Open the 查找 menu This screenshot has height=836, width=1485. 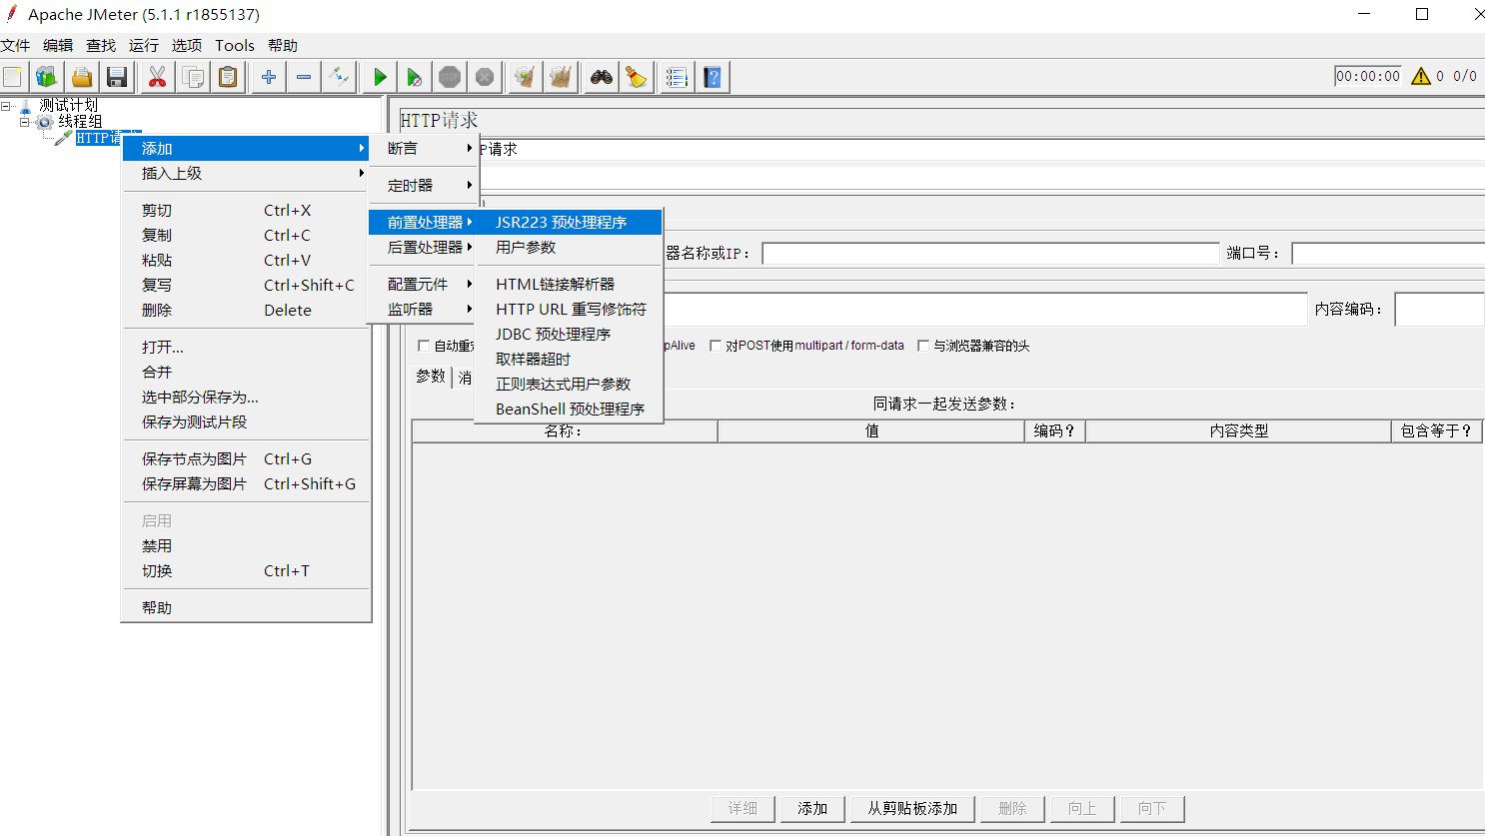click(x=101, y=45)
